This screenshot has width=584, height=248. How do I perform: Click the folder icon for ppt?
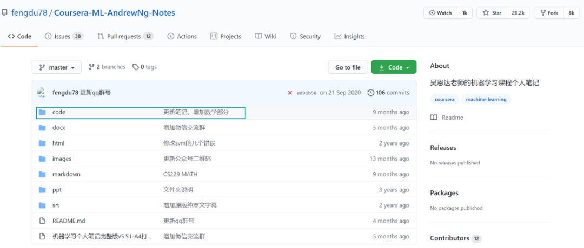point(42,190)
